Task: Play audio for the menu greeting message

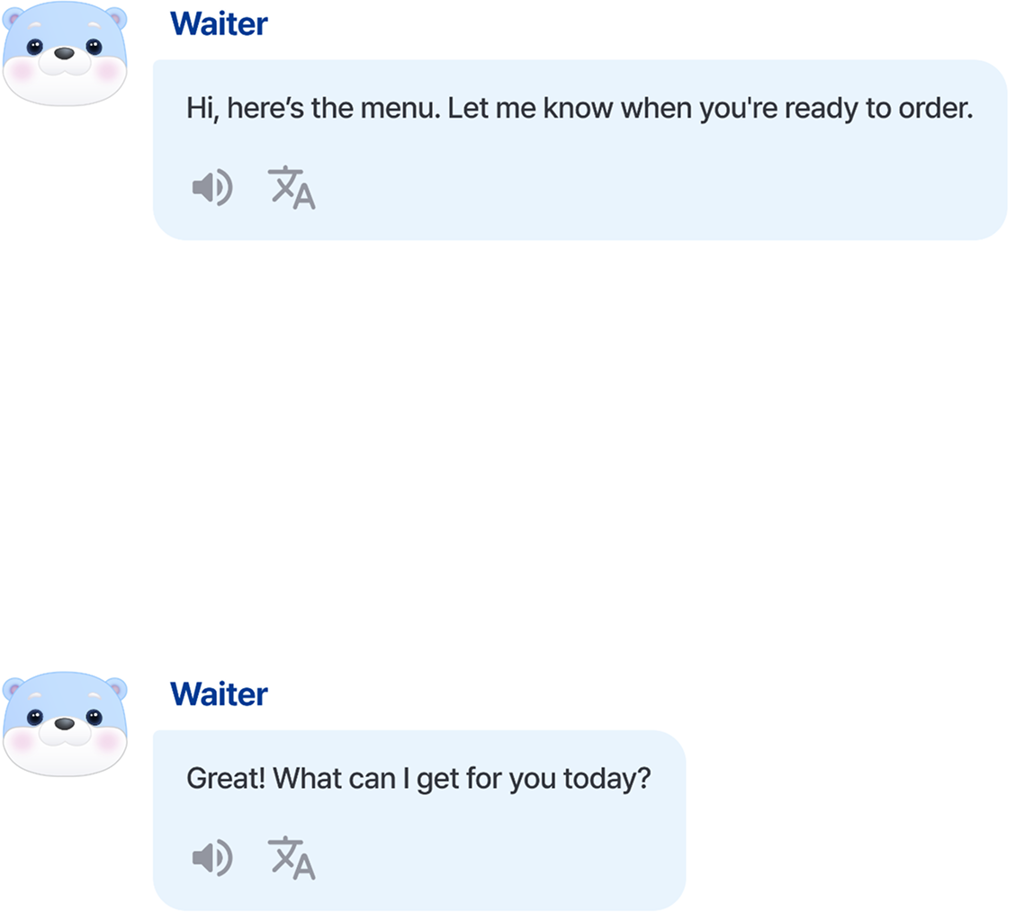Action: coord(212,188)
